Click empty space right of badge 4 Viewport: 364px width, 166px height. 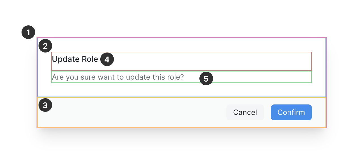212,61
